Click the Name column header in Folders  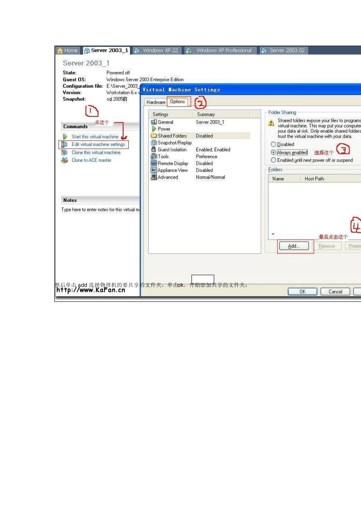click(285, 179)
